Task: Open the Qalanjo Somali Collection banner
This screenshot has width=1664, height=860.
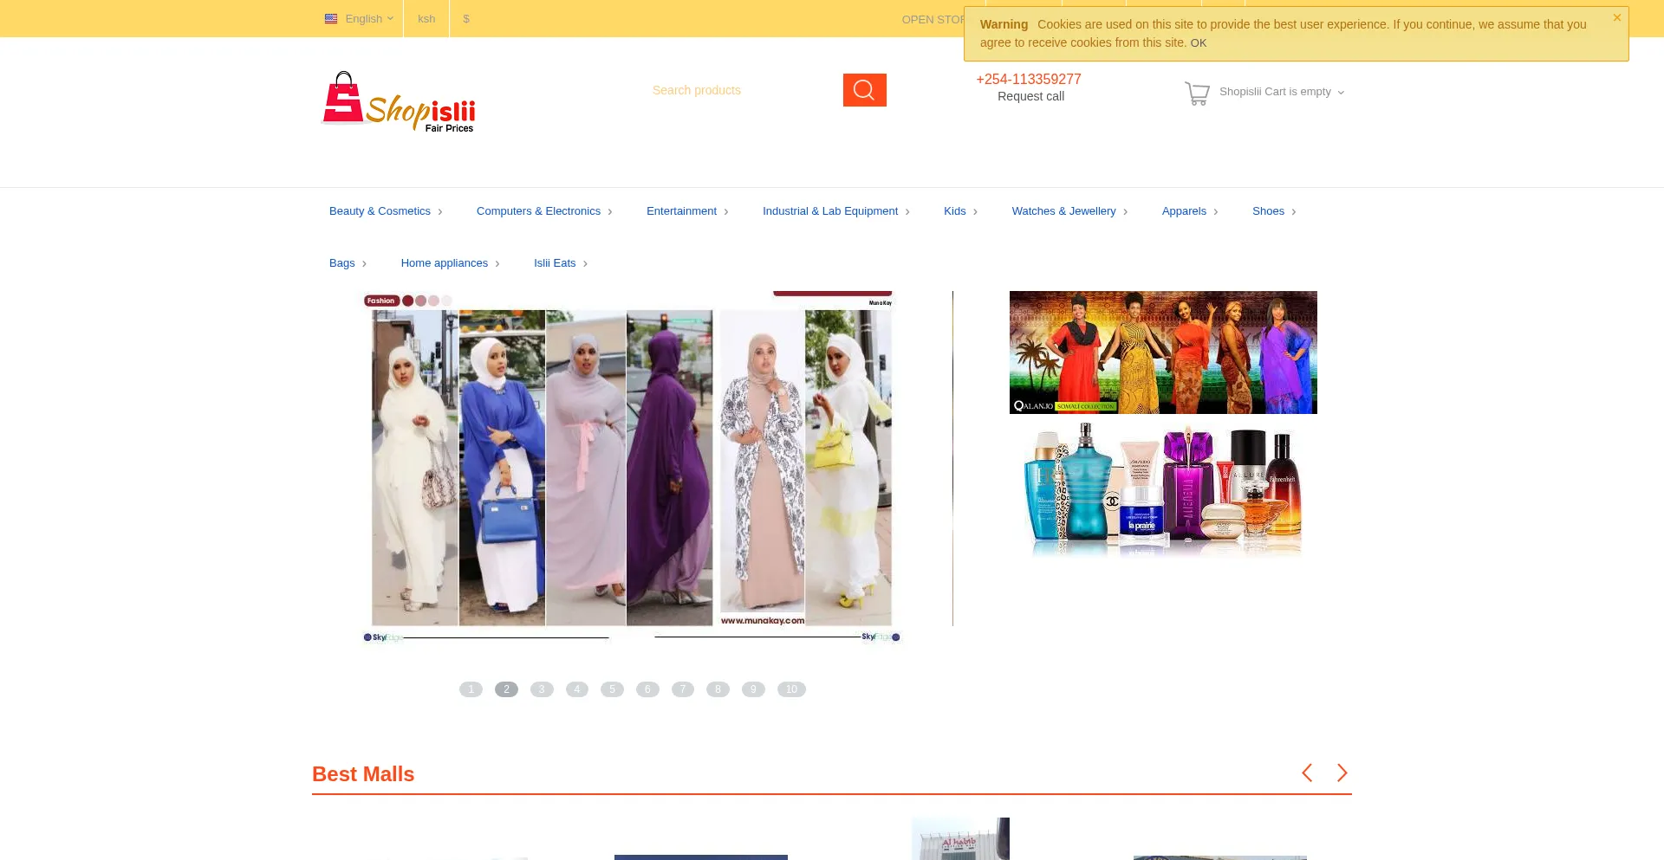Action: tap(1163, 352)
